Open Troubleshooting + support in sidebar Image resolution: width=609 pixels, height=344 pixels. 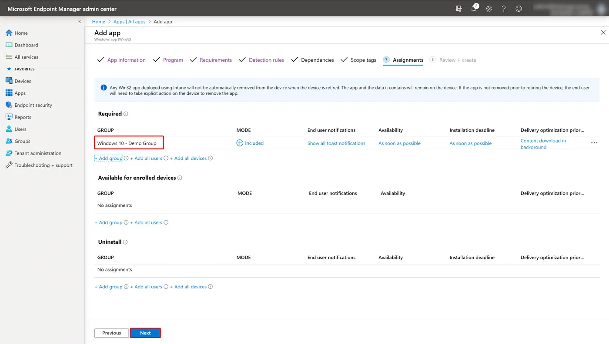click(43, 165)
